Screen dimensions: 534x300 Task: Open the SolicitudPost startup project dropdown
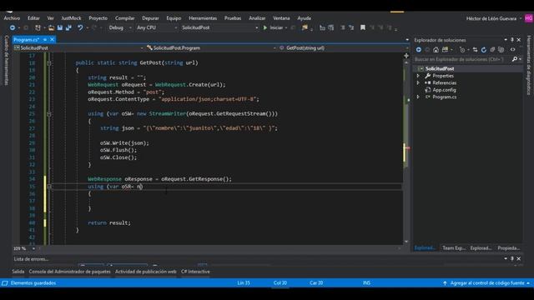(219, 27)
